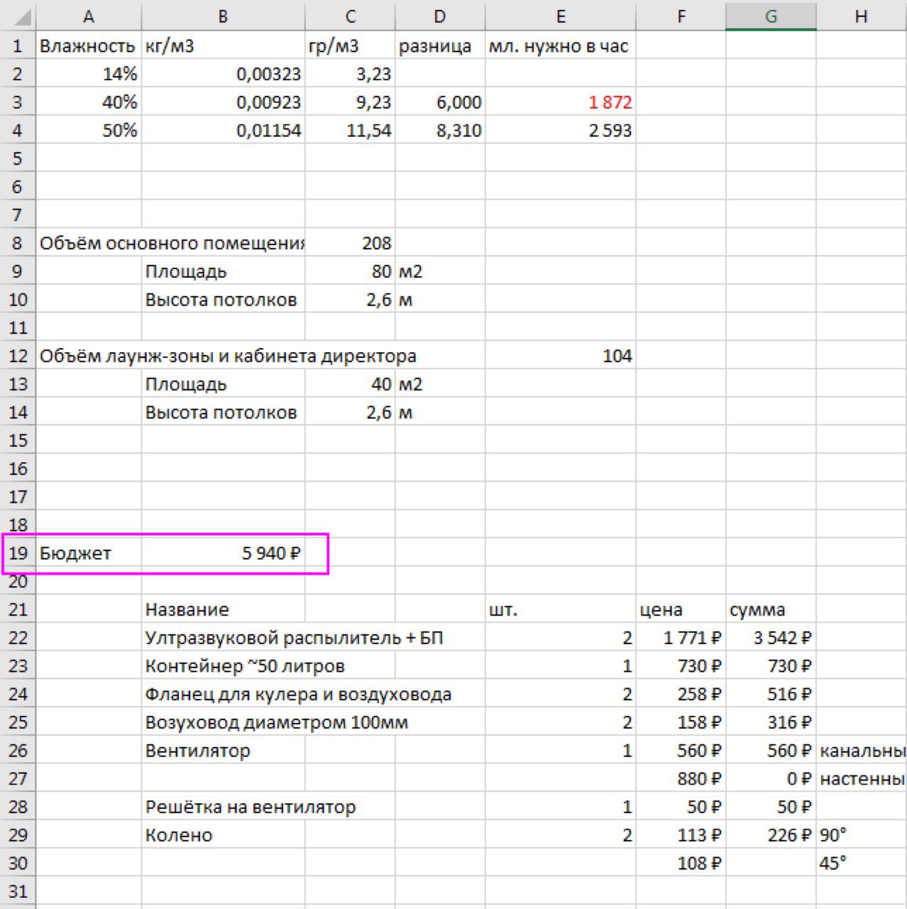Viewport: 907px width, 909px height.
Task: Click 'Ултразвуковой распылитель + БП' cell
Action: (294, 638)
